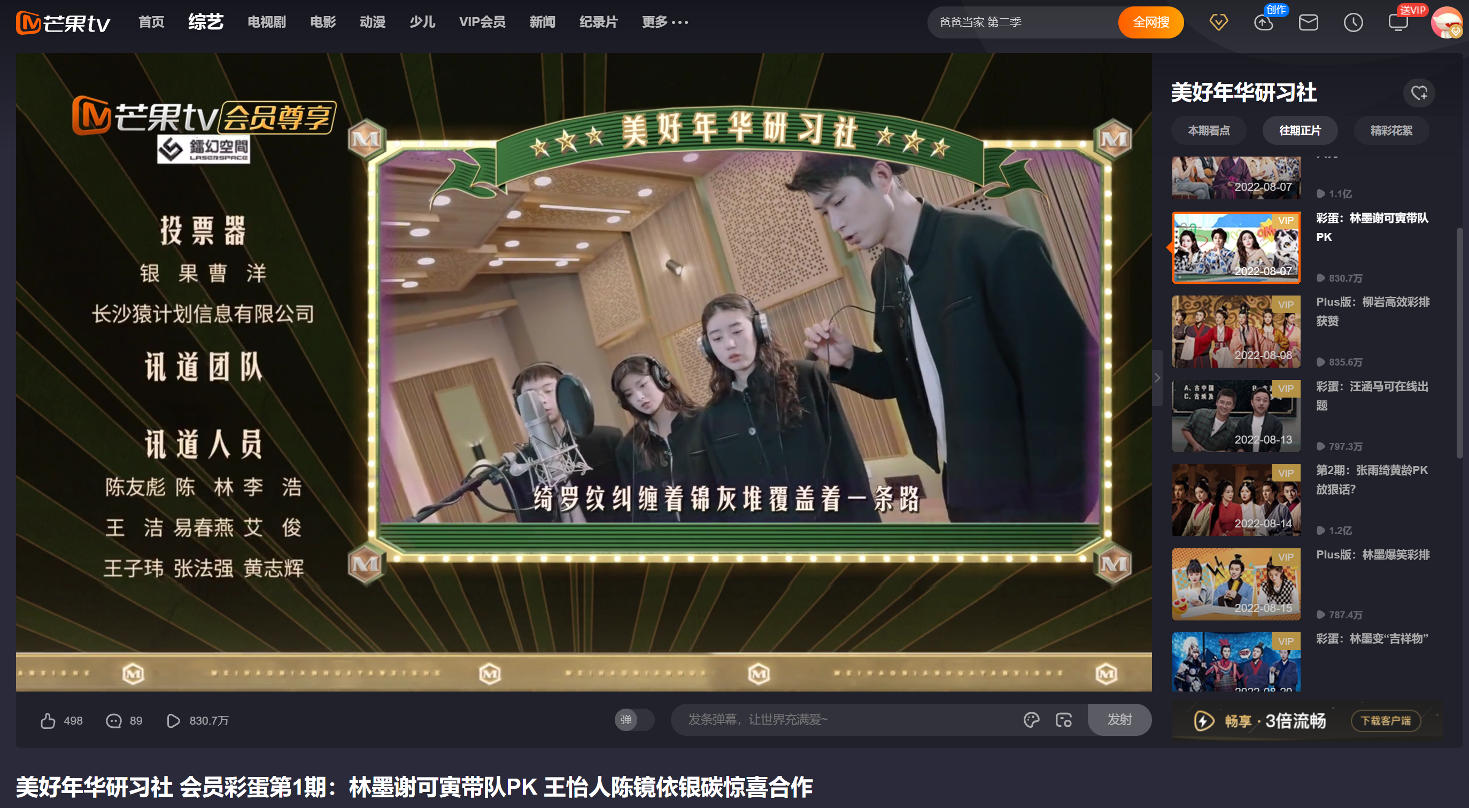Toggle the 弹 danmaku switch
This screenshot has width=1469, height=808.
pyautogui.click(x=634, y=720)
